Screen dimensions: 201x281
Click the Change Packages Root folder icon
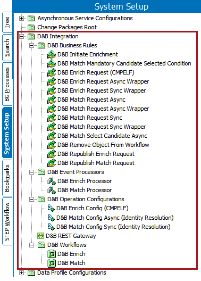click(x=31, y=27)
